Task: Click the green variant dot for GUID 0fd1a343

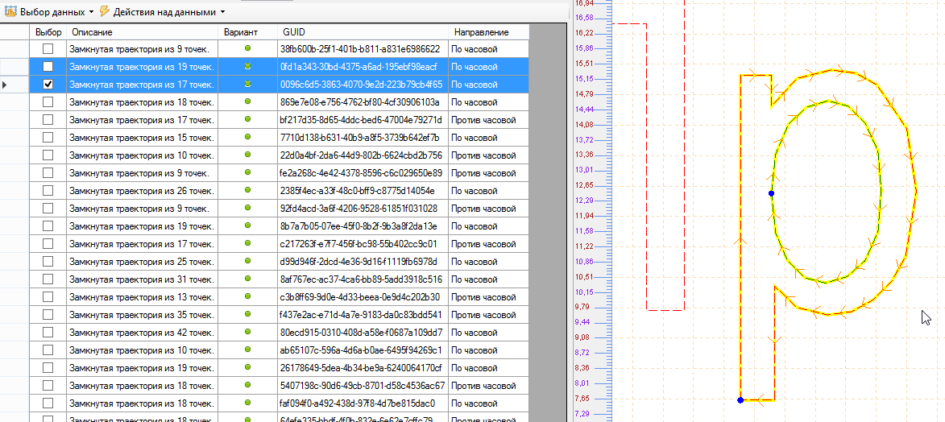Action: [x=247, y=66]
